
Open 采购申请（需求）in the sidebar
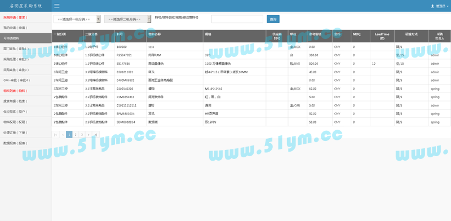26,17
